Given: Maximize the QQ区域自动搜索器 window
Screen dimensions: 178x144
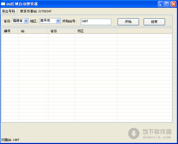Looking at the screenshot, I should point(167,4).
